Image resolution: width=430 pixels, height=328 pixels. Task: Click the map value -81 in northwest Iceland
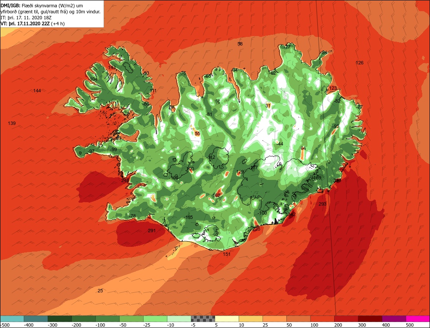click(209, 114)
